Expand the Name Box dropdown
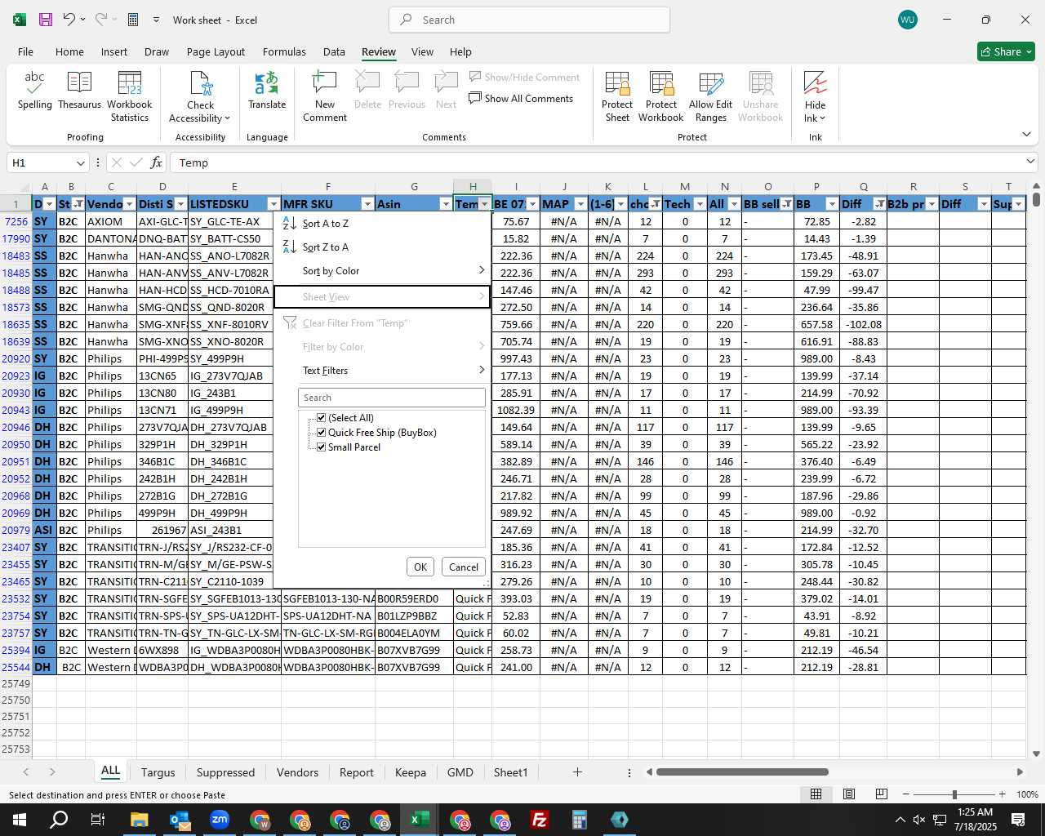The image size is (1045, 836). point(80,162)
